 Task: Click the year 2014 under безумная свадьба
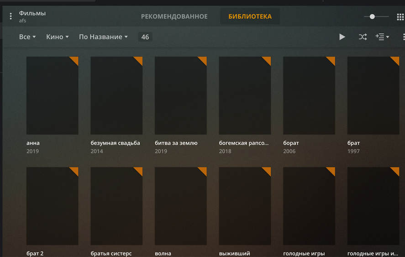[97, 152]
